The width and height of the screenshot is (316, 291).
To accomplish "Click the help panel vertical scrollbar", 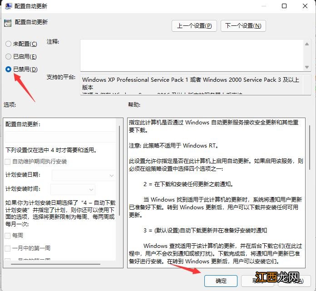I will tap(310, 148).
